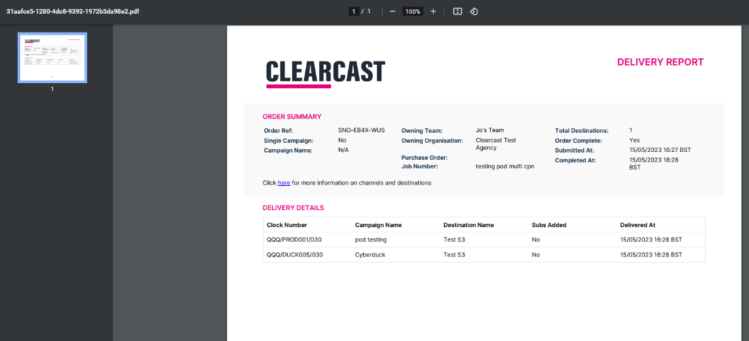Select Clearcast Test Agency value

point(496,144)
